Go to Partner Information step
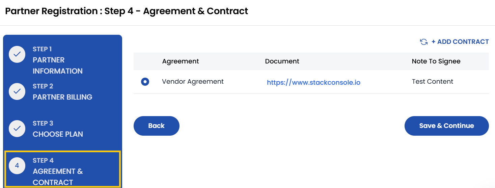The height and width of the screenshot is (188, 495). (x=57, y=65)
